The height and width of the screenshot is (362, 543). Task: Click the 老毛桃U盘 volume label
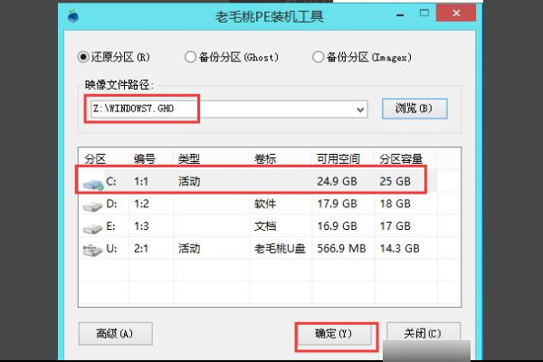coord(280,248)
